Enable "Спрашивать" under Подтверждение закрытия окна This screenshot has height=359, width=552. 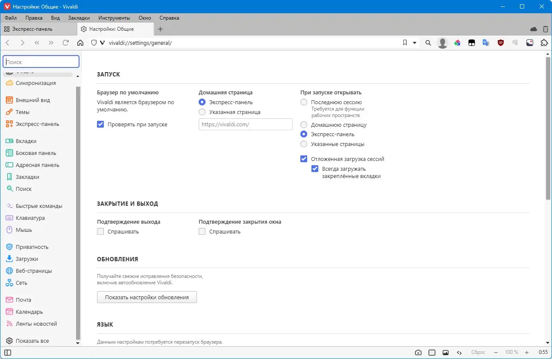[202, 232]
